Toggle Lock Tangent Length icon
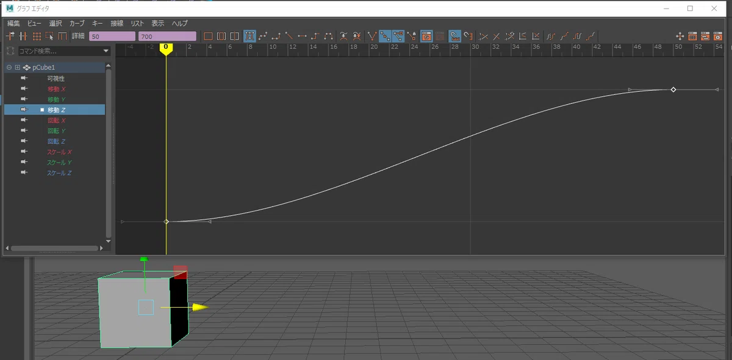Viewport: 732px width, 360px height. [x=413, y=36]
